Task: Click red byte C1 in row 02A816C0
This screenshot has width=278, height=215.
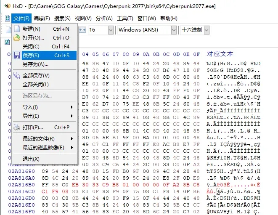Action: click(x=45, y=191)
